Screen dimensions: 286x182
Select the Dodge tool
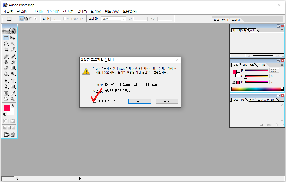[x=13, y=74]
